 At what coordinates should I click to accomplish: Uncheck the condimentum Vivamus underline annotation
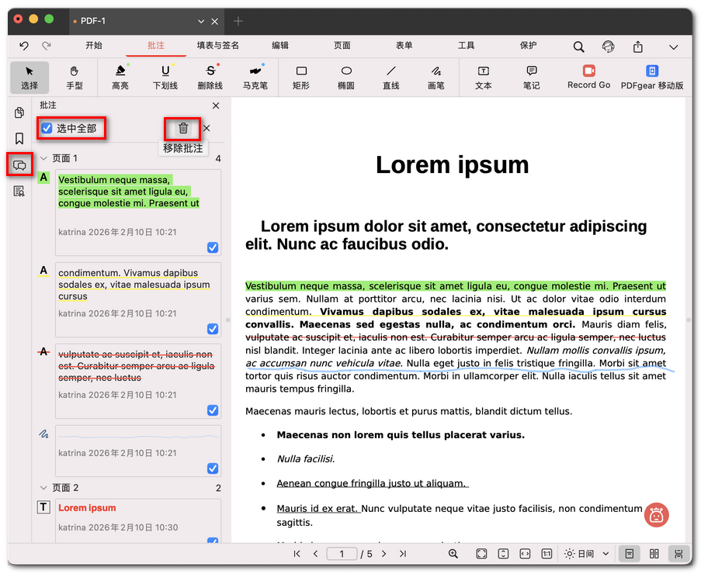coord(213,329)
